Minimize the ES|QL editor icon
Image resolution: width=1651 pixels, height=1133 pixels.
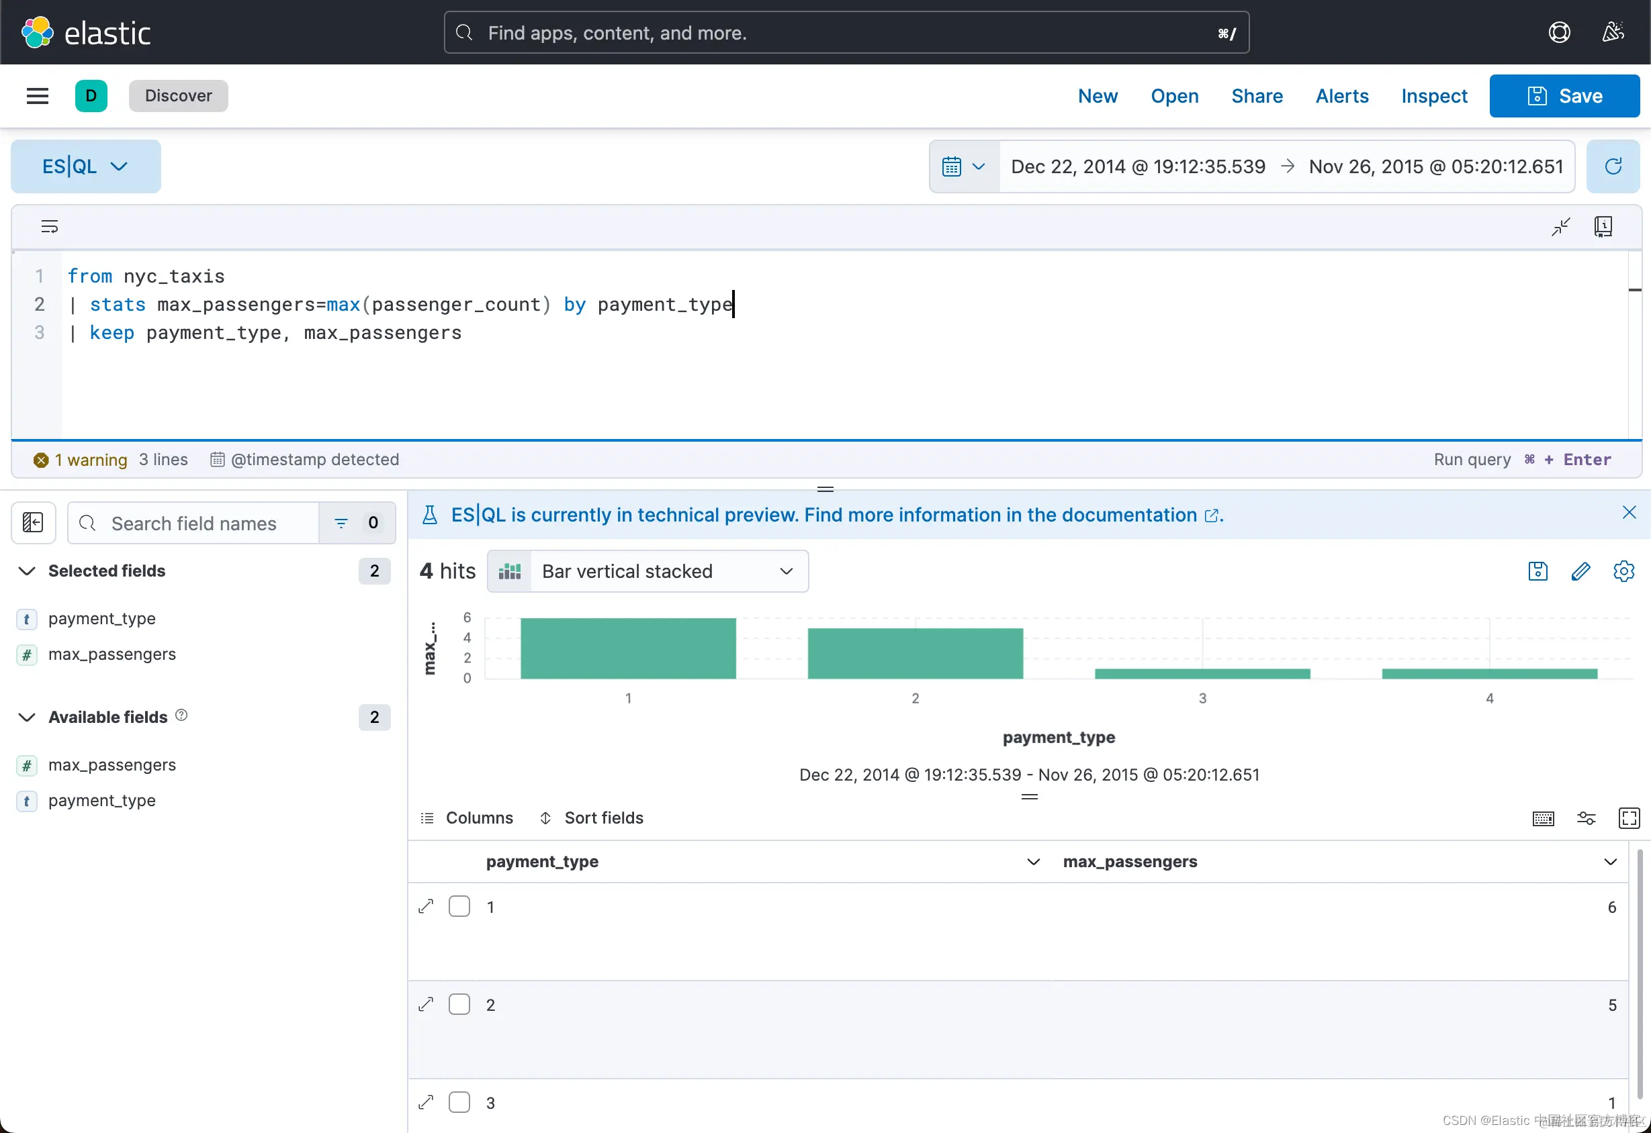pyautogui.click(x=1560, y=227)
